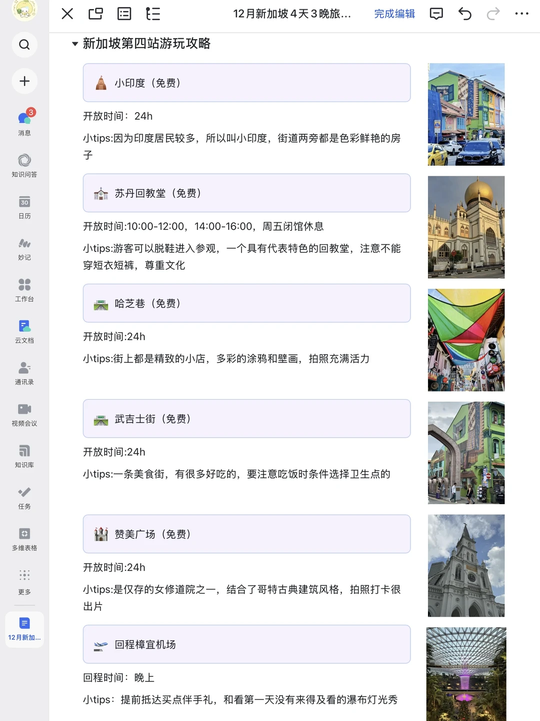Open the 日历 calendar from sidebar
Image resolution: width=540 pixels, height=721 pixels.
(24, 207)
